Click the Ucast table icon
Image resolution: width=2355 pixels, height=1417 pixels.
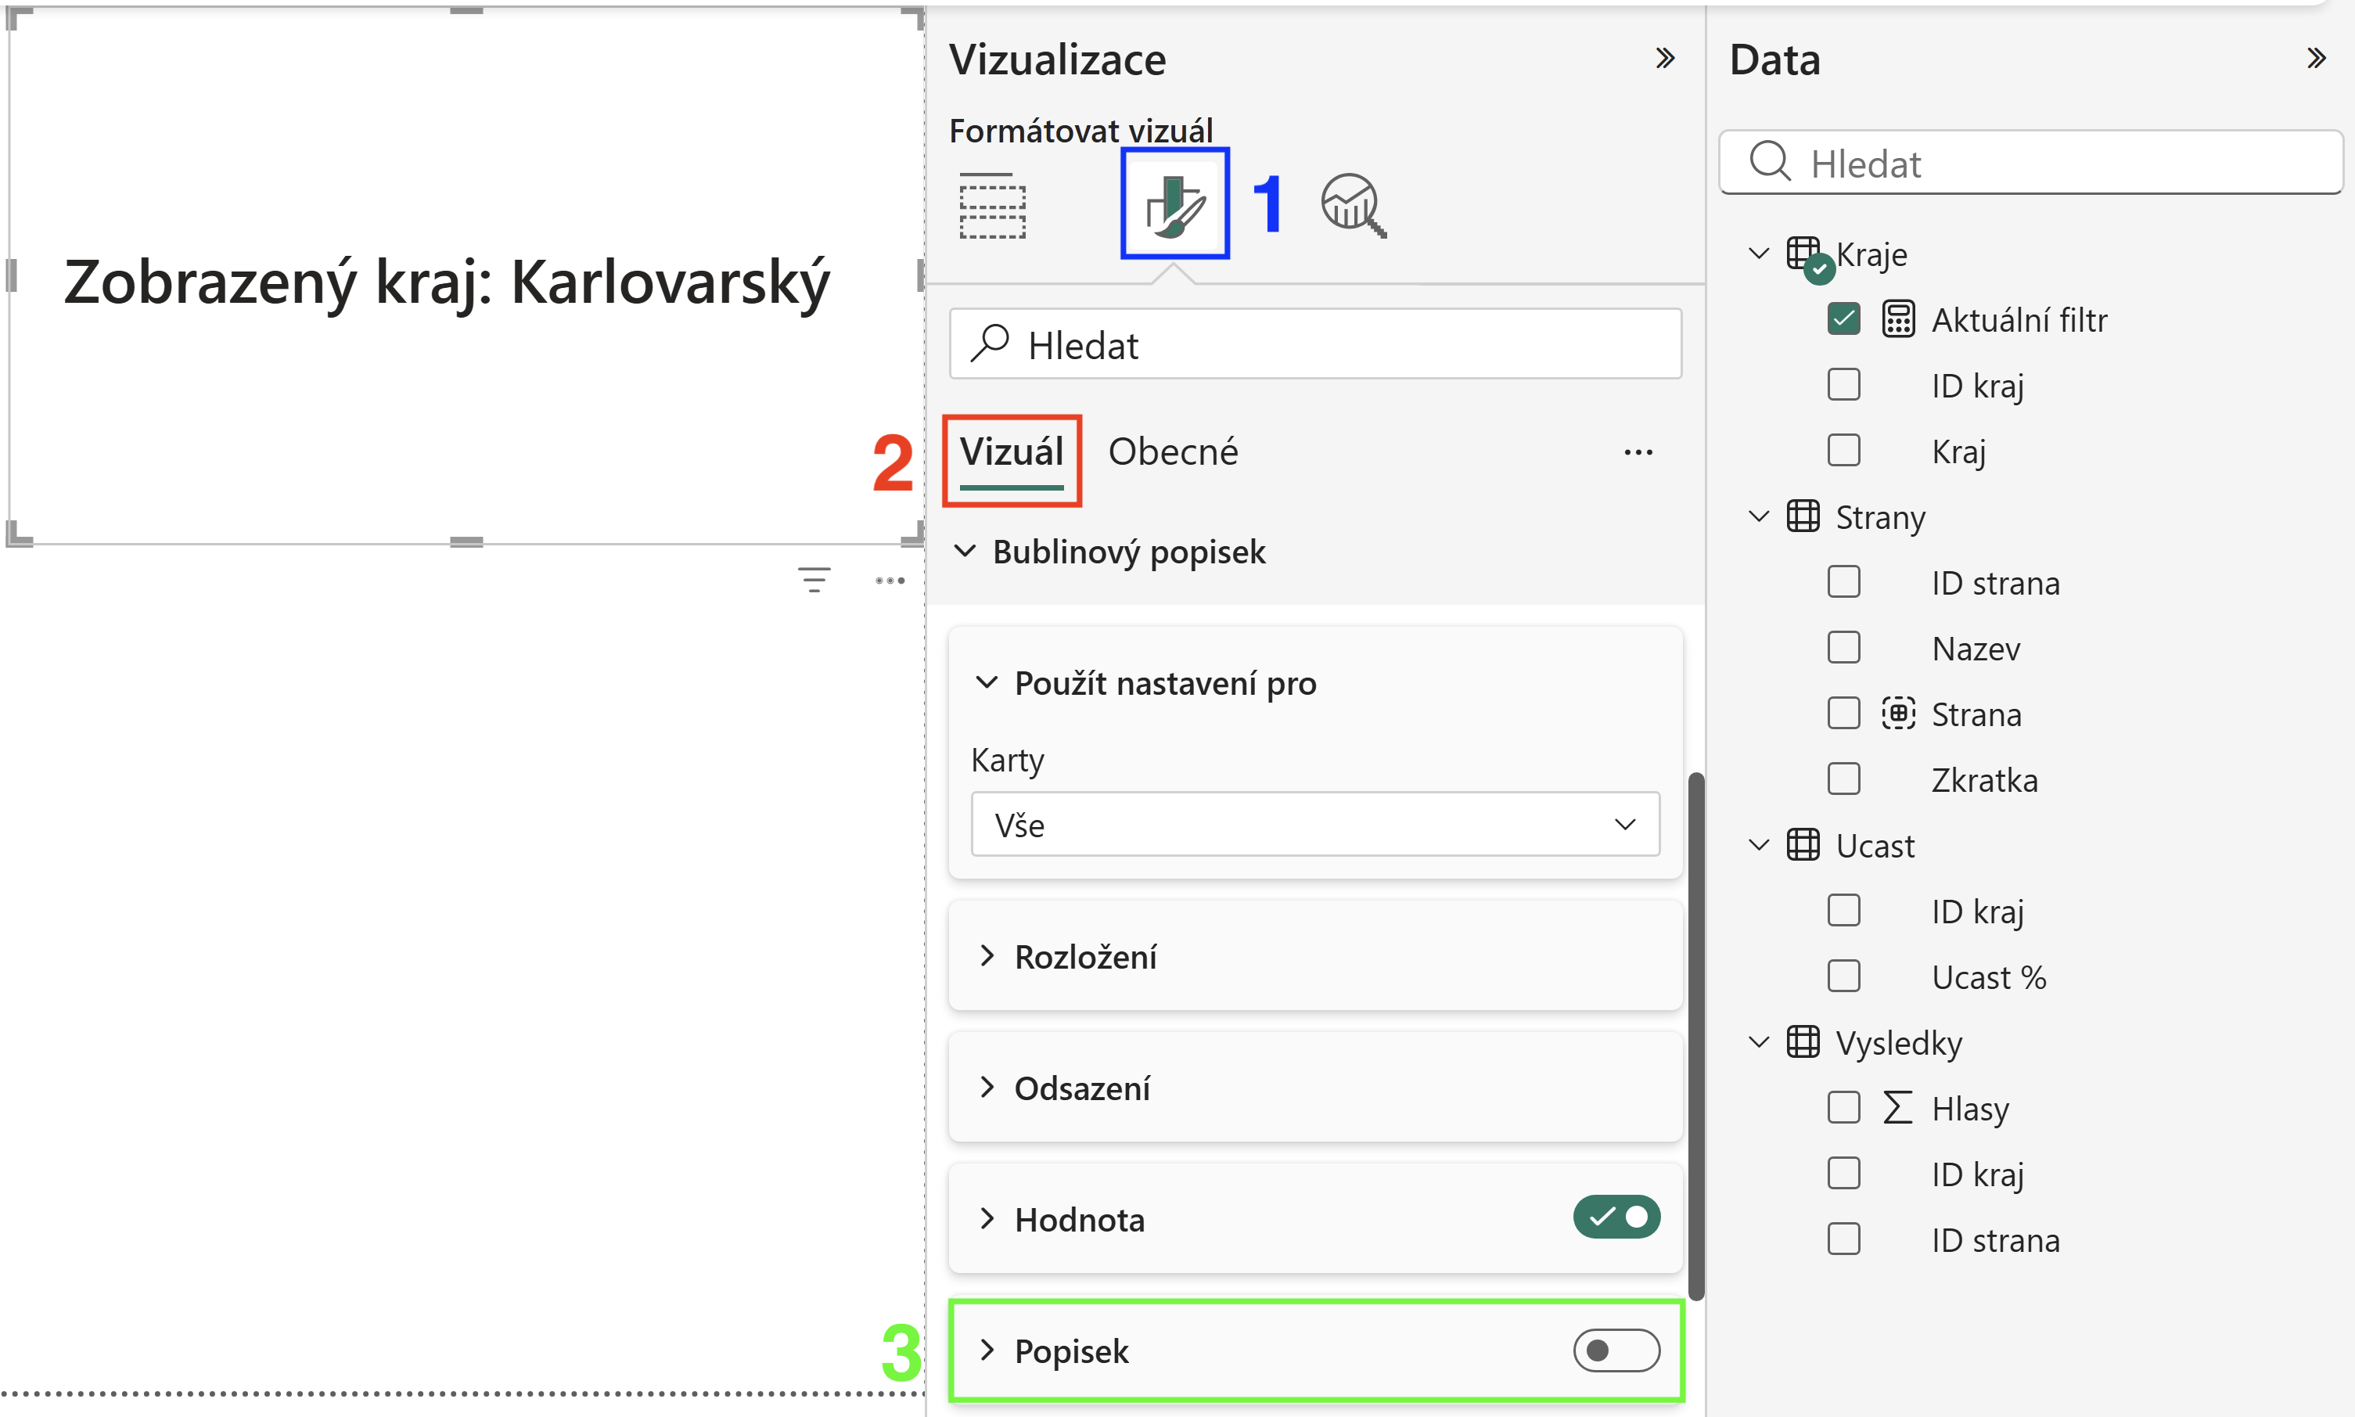pos(1803,845)
